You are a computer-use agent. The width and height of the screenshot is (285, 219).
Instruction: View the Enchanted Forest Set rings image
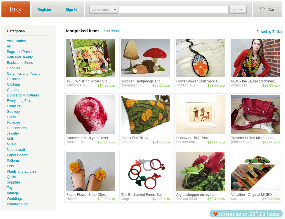click(x=146, y=171)
